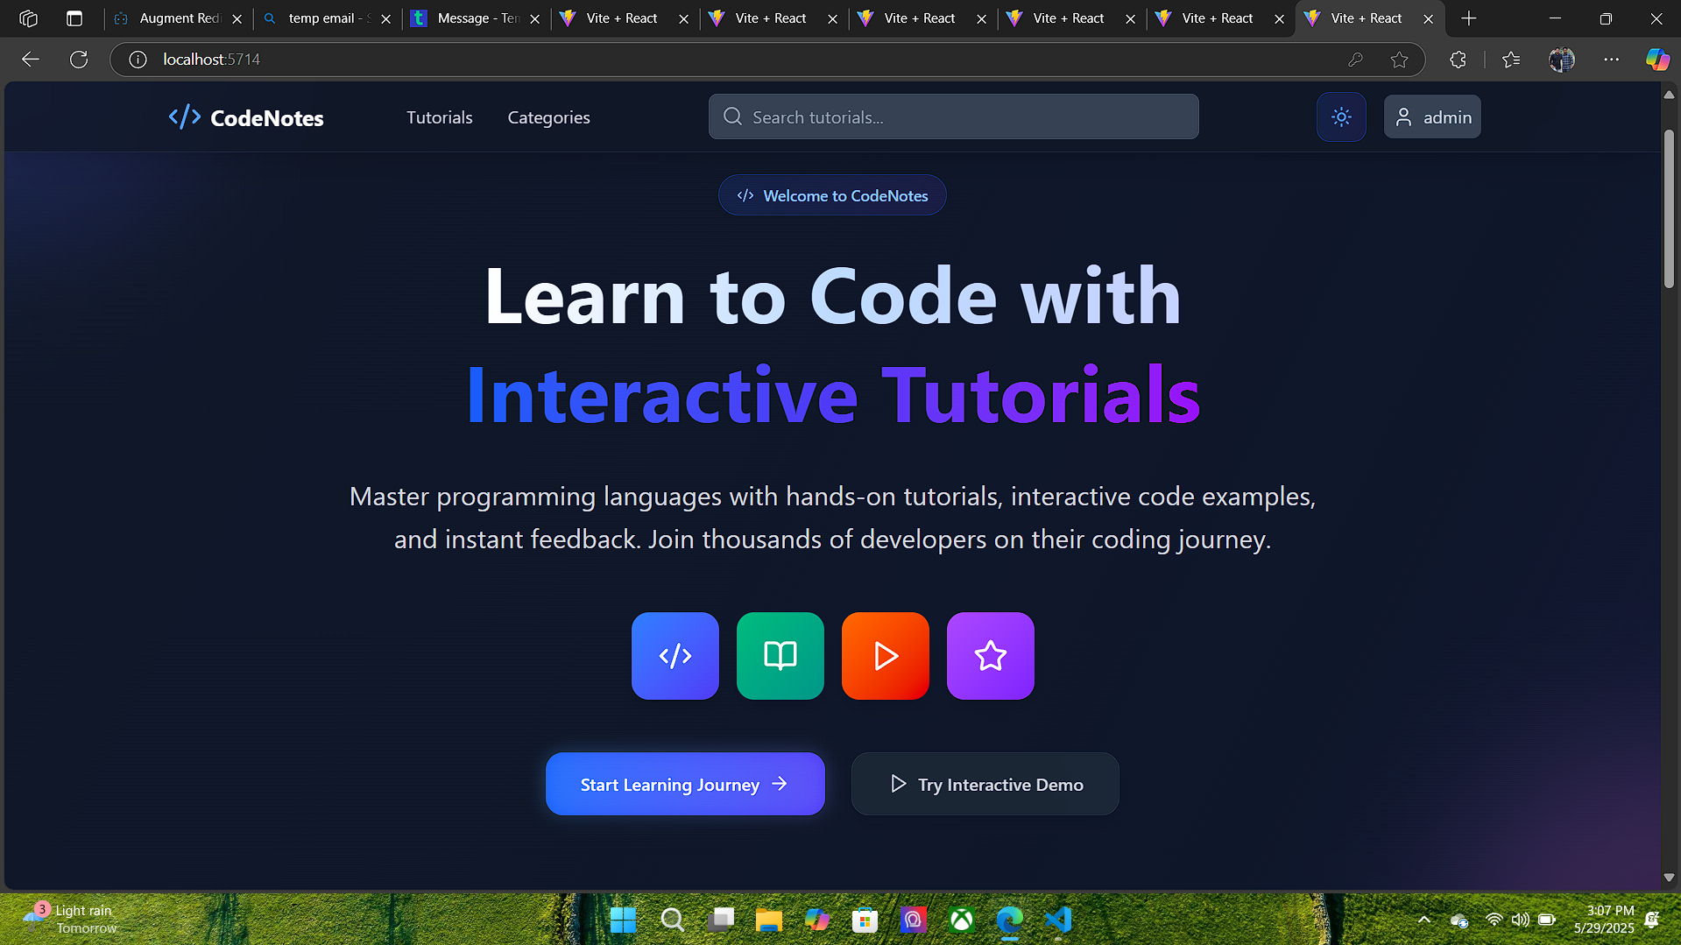This screenshot has width=1681, height=945.
Task: Toggle light theme with sun button
Action: pos(1340,117)
